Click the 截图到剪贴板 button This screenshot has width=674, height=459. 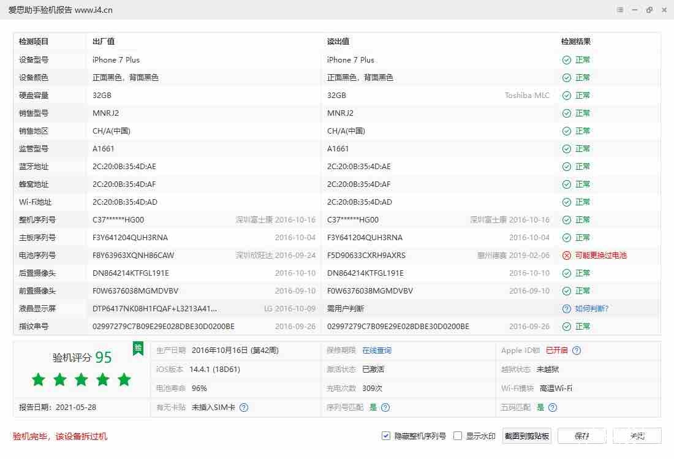coord(527,436)
